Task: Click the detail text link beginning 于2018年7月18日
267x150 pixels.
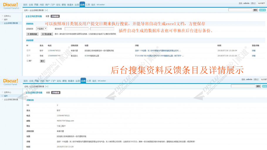Action: pyautogui.click(x=159, y=56)
